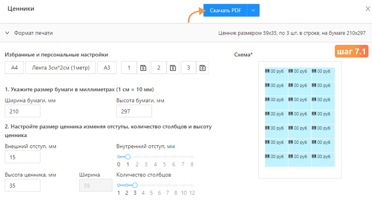Image resolution: width=372 pixels, height=205 pixels.
Task: Set Количество столбцов slider to 6
Action: [x=159, y=185]
